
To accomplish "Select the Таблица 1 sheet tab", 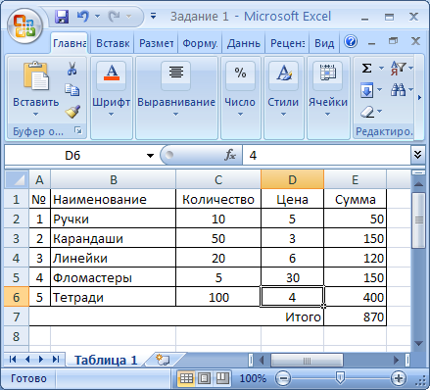I will pos(106,360).
